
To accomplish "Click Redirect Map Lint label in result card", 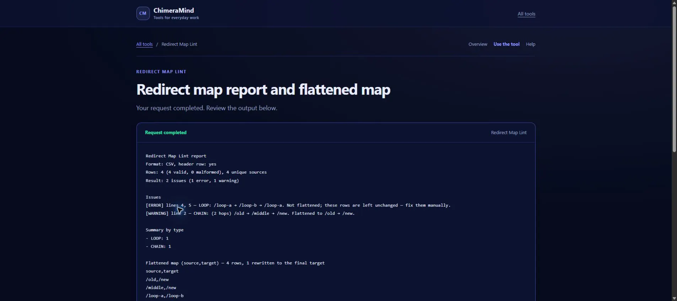I will pyautogui.click(x=509, y=132).
